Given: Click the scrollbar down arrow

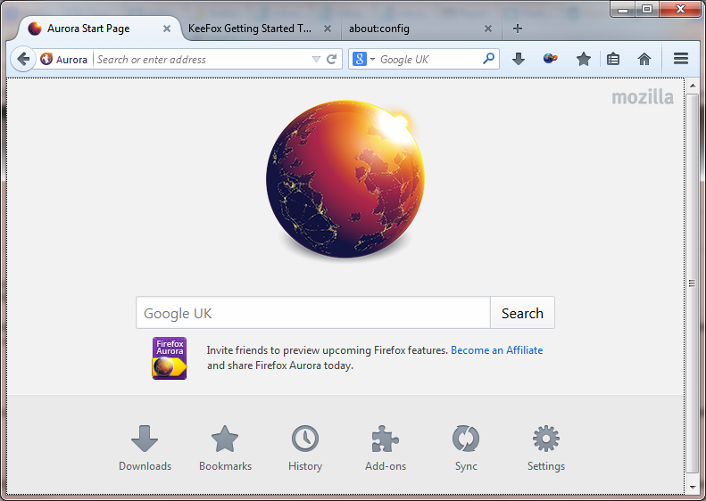Looking at the screenshot, I should (x=693, y=487).
